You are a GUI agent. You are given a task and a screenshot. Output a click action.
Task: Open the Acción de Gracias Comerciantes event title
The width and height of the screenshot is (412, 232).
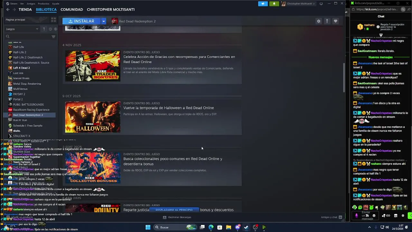click(x=179, y=59)
